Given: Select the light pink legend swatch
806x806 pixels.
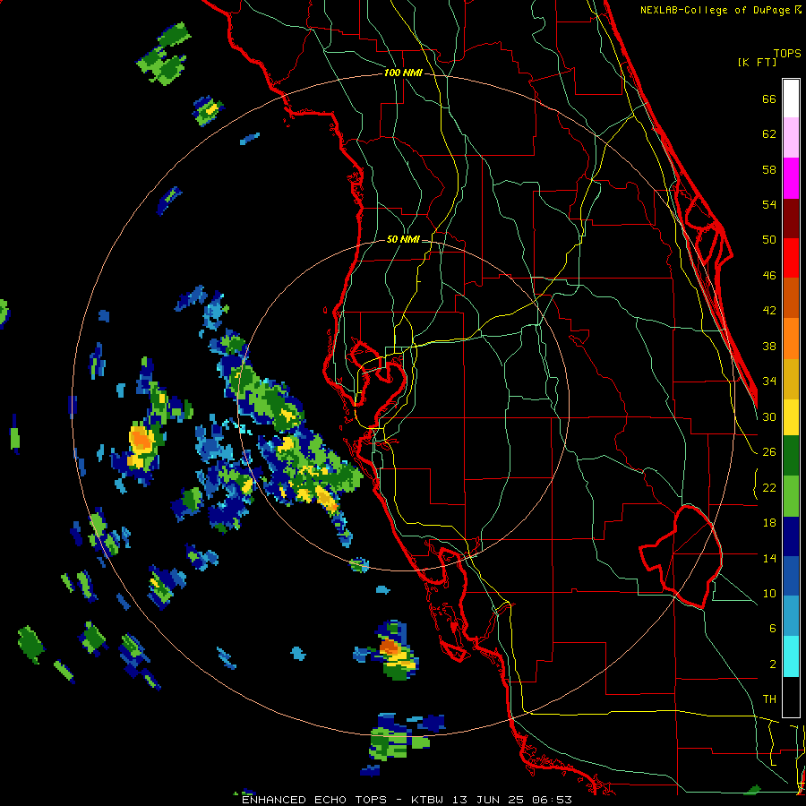Looking at the screenshot, I should 791,138.
